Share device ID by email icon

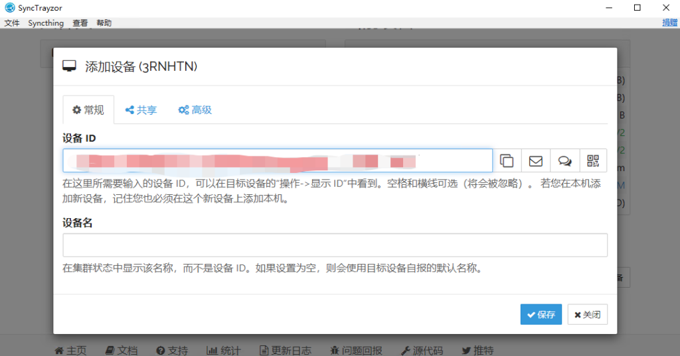click(x=536, y=160)
